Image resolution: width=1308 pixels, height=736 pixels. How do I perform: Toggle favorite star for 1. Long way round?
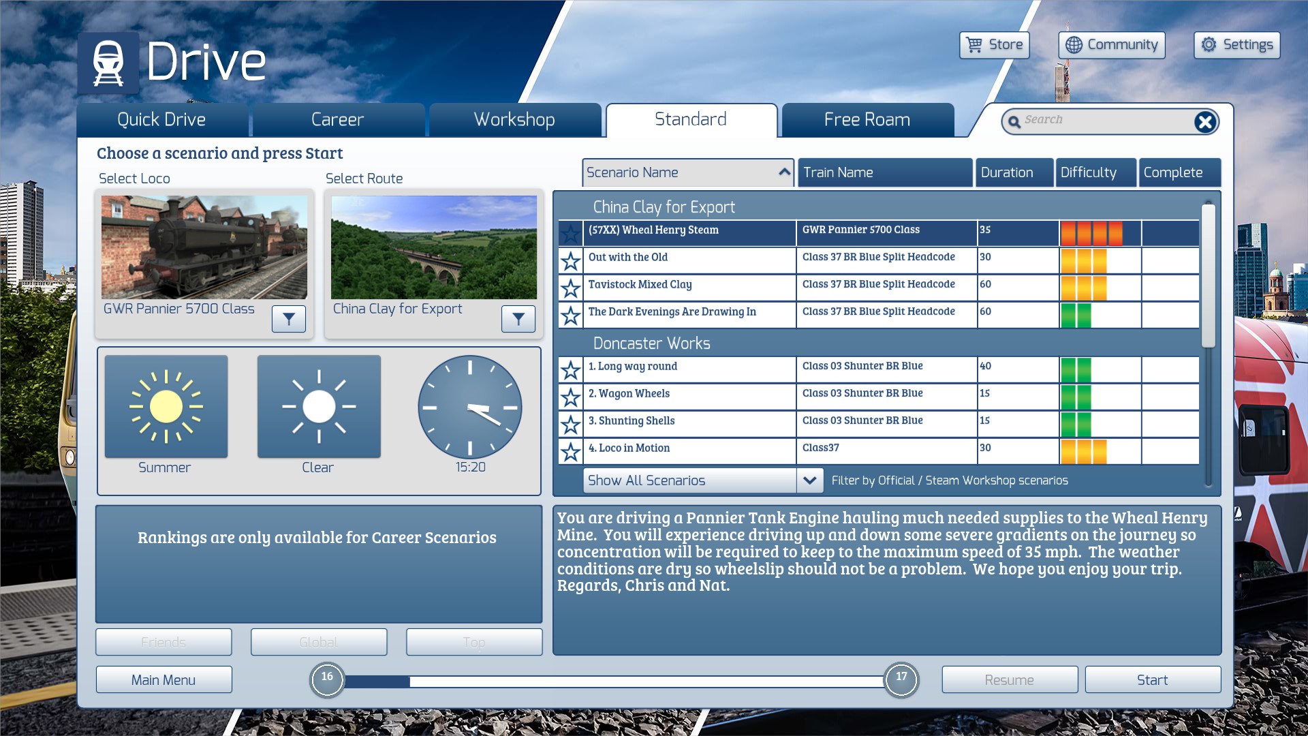pos(570,369)
